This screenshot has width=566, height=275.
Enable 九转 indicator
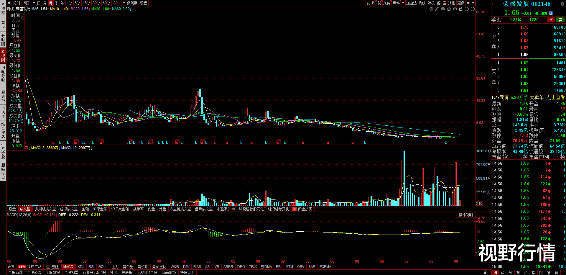point(386,3)
